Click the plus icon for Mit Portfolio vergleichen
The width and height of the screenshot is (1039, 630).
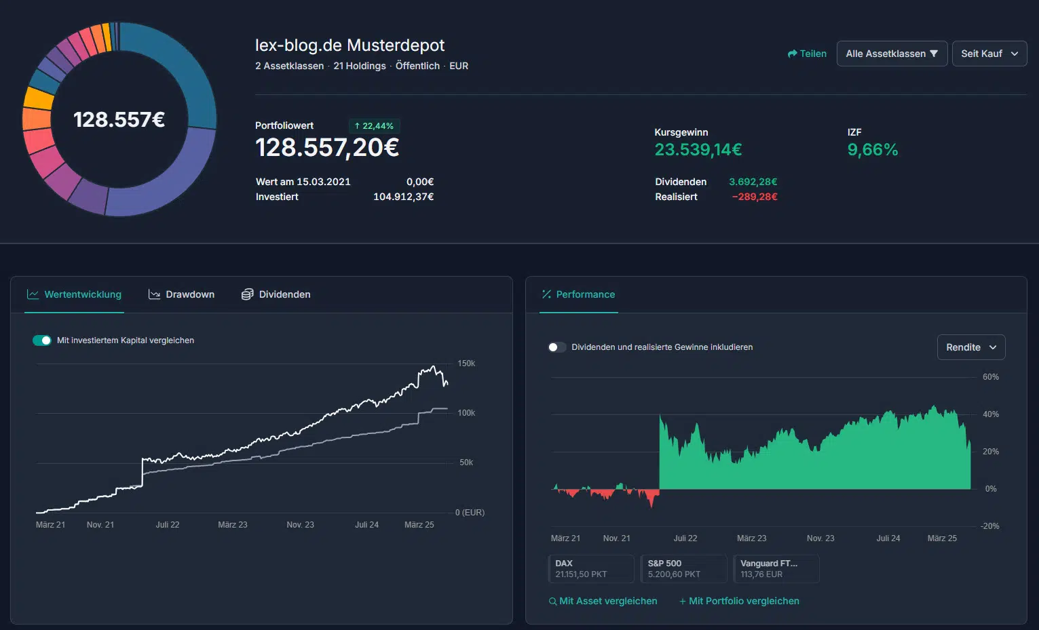pyautogui.click(x=683, y=602)
